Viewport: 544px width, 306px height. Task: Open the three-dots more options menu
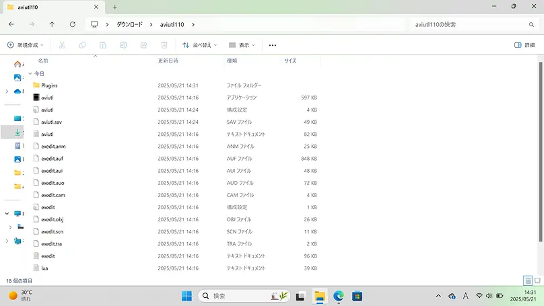pos(273,45)
